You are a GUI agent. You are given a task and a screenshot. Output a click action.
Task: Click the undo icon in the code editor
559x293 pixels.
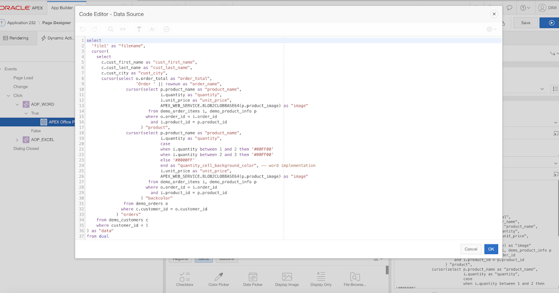(x=83, y=29)
